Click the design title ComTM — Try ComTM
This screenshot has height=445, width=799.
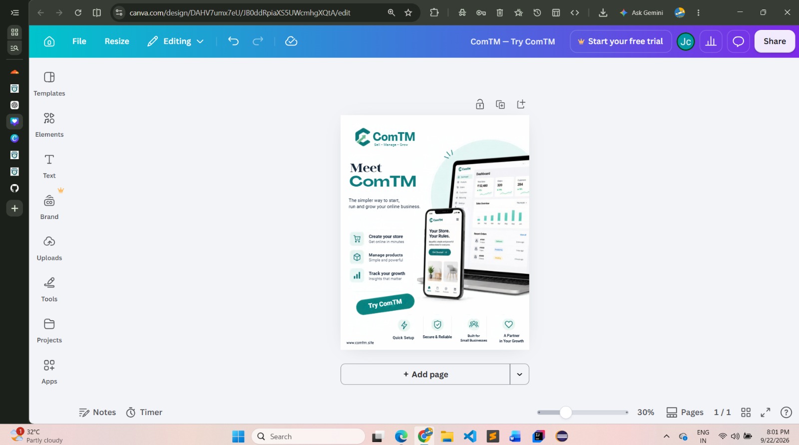click(x=512, y=41)
